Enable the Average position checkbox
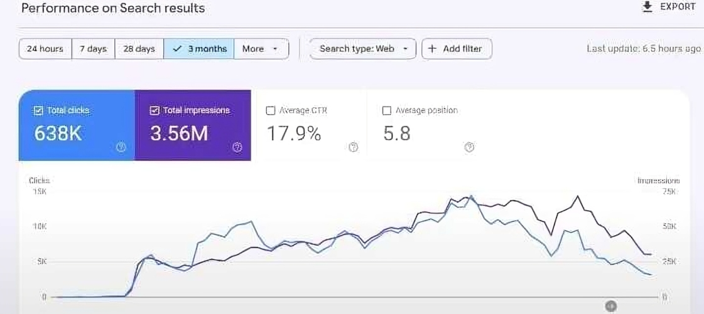This screenshot has width=704, height=314. (387, 111)
